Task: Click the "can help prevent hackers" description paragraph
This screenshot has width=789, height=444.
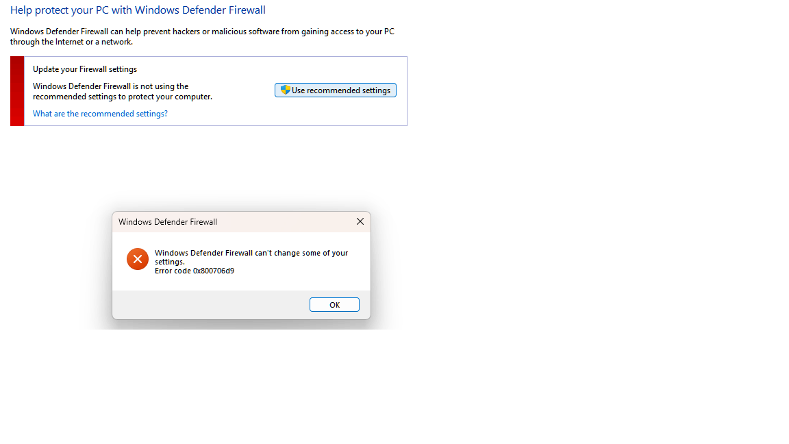Action: coord(202,37)
